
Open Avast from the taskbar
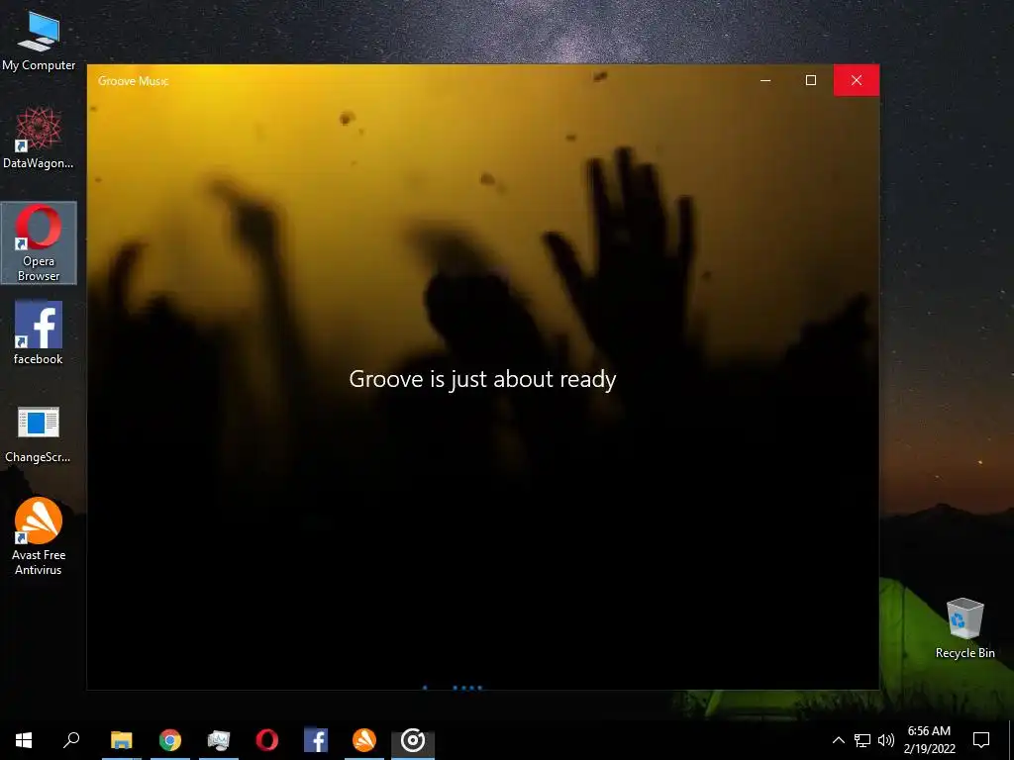pos(364,740)
